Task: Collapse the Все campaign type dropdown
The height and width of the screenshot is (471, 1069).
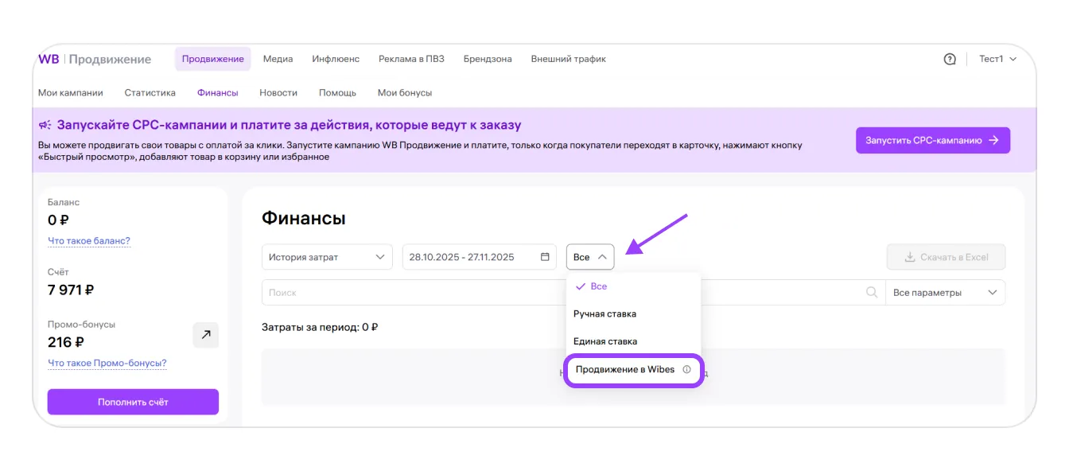Action: coord(589,257)
